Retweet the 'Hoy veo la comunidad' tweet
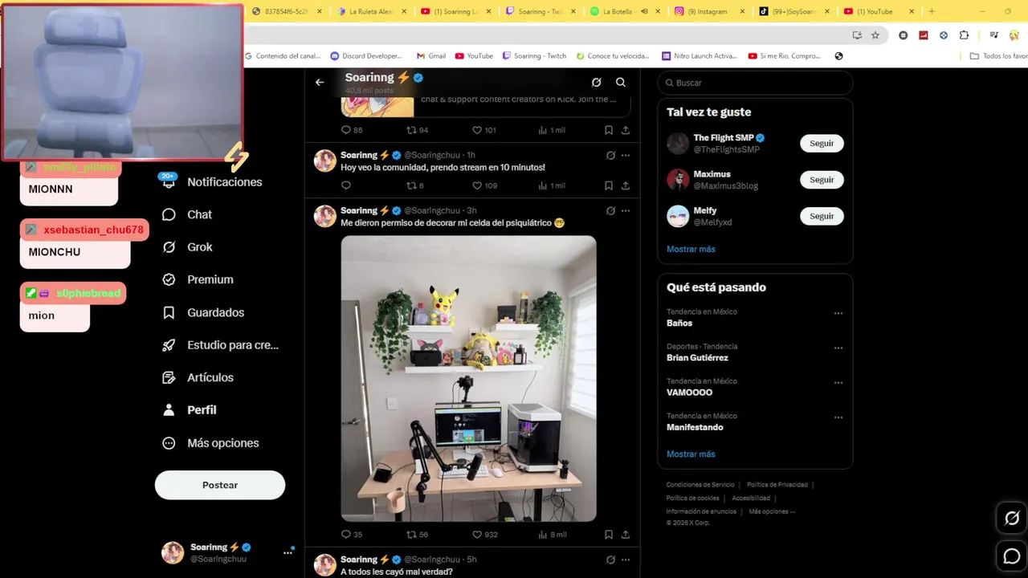 point(411,185)
